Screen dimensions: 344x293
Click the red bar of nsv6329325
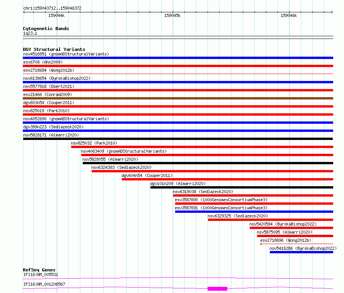click(x=271, y=220)
